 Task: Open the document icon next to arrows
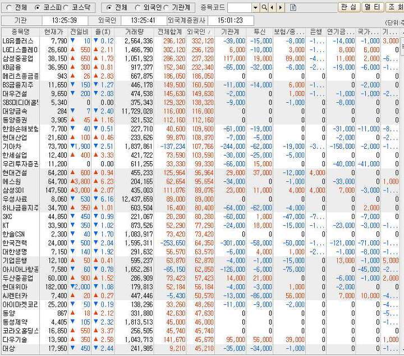[293, 8]
